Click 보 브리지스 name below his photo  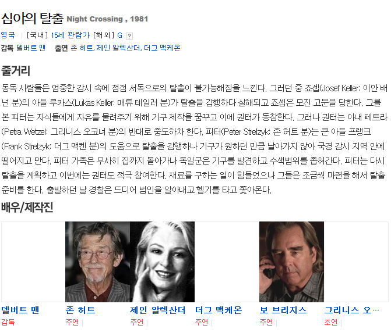(283, 310)
